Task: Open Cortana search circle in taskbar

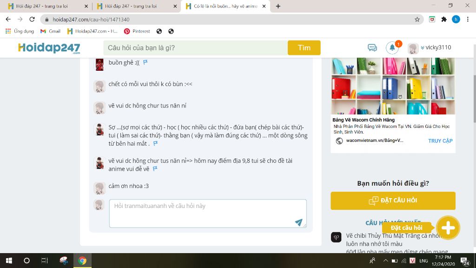Action: [x=26, y=261]
